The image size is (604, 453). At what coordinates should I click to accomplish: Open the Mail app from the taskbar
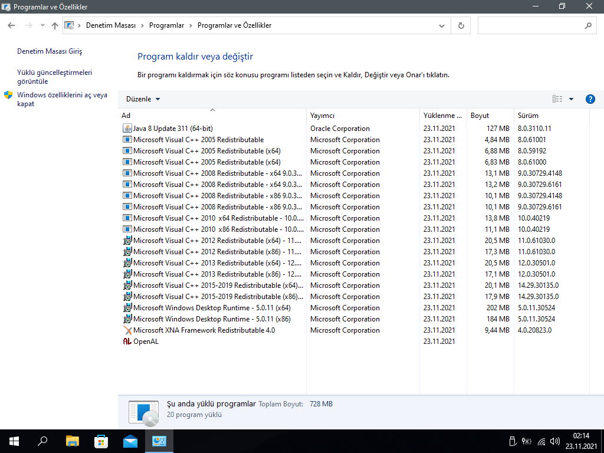[x=130, y=441]
